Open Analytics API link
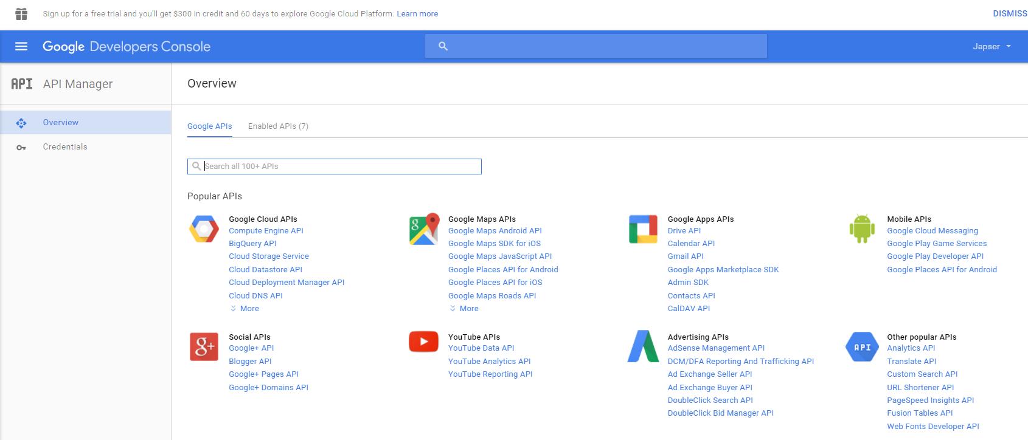This screenshot has height=440, width=1028. 911,348
